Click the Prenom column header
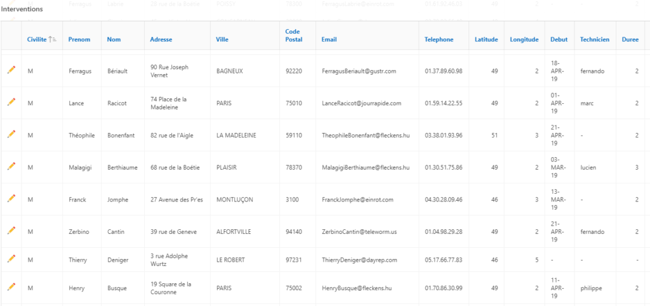This screenshot has height=306, width=650. click(79, 40)
